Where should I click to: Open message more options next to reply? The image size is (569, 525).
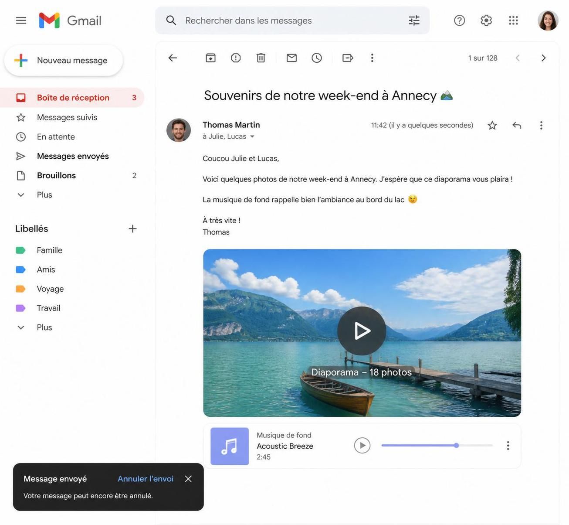coord(541,126)
